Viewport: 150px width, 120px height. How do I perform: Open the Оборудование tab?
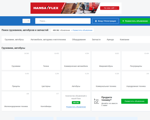pyautogui.click(x=79, y=39)
